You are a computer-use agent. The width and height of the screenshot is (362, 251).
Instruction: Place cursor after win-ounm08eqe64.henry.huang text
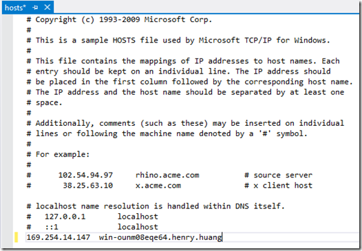(x=222, y=237)
